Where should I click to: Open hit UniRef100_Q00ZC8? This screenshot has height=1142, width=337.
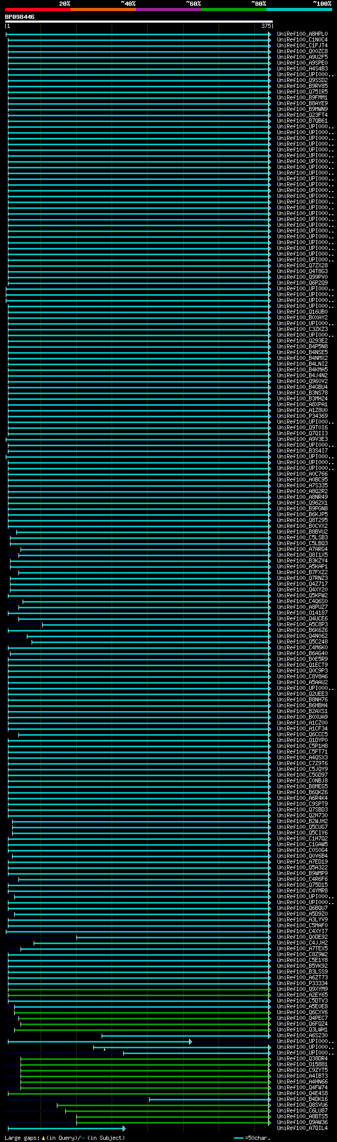[x=302, y=52]
